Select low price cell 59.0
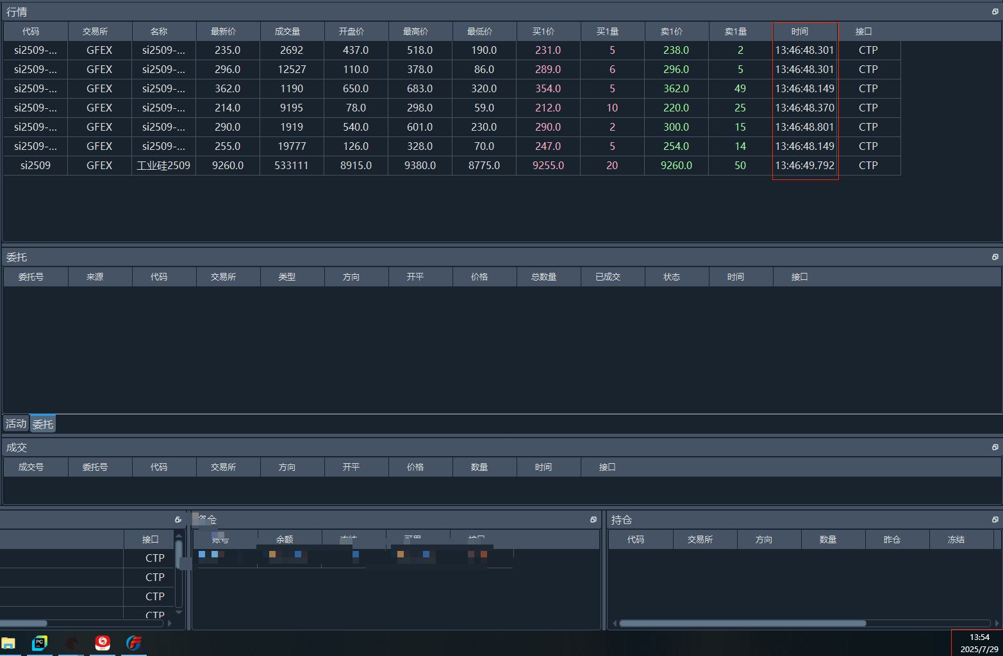Viewport: 1003px width, 656px height. [484, 108]
